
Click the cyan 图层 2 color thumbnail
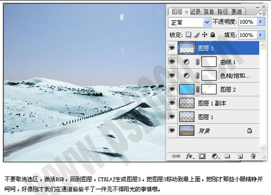(187, 89)
